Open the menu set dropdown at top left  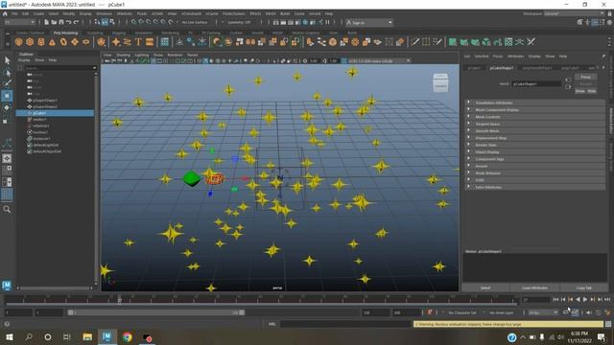[x=19, y=22]
